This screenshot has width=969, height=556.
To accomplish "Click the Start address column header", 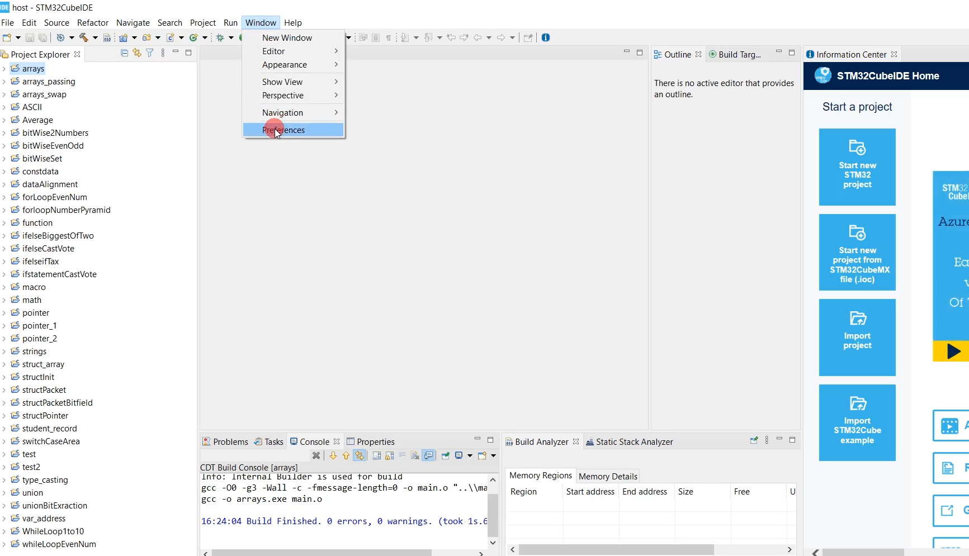I will (x=590, y=491).
